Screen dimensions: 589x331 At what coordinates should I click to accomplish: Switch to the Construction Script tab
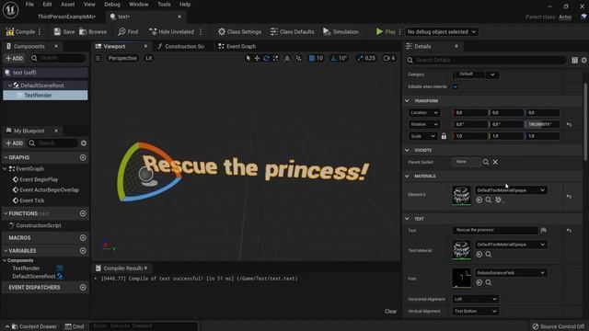tap(181, 47)
